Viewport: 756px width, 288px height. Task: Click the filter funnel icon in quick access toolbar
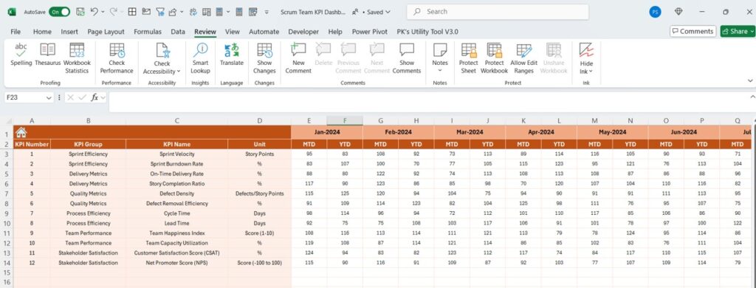[159, 12]
